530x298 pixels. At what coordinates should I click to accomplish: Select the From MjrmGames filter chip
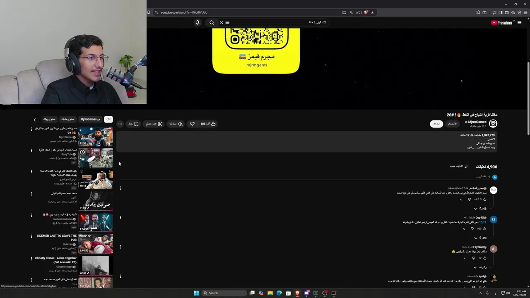[90, 119]
